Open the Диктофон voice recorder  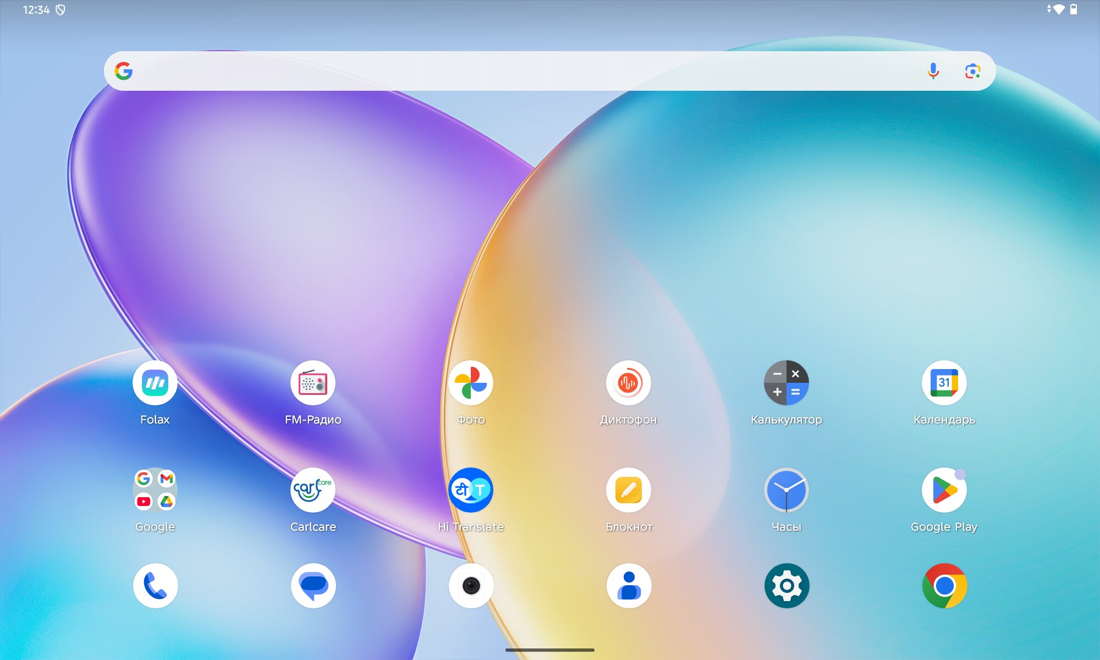(629, 383)
